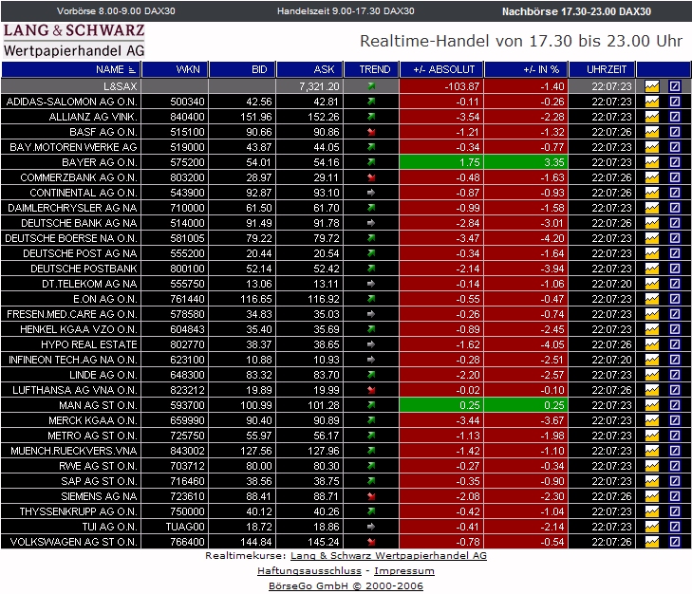This screenshot has height=594, width=692.
Task: Open chart icon for METRO AG row
Action: pyautogui.click(x=652, y=436)
